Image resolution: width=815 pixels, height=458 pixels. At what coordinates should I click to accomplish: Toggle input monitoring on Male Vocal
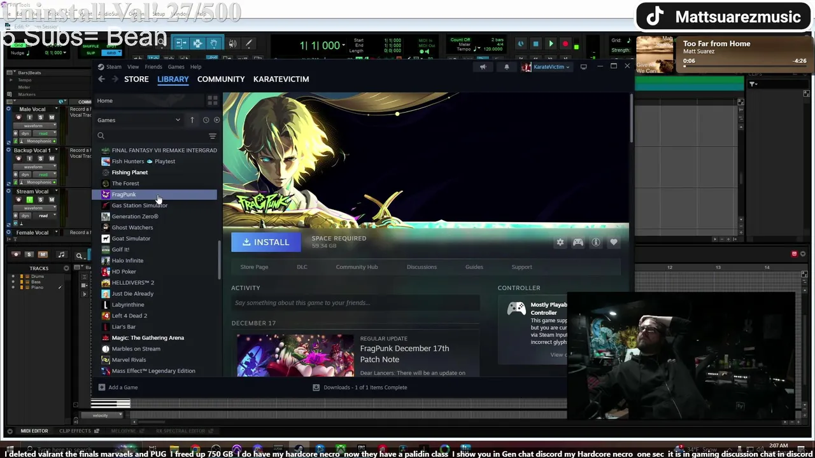pyautogui.click(x=29, y=118)
